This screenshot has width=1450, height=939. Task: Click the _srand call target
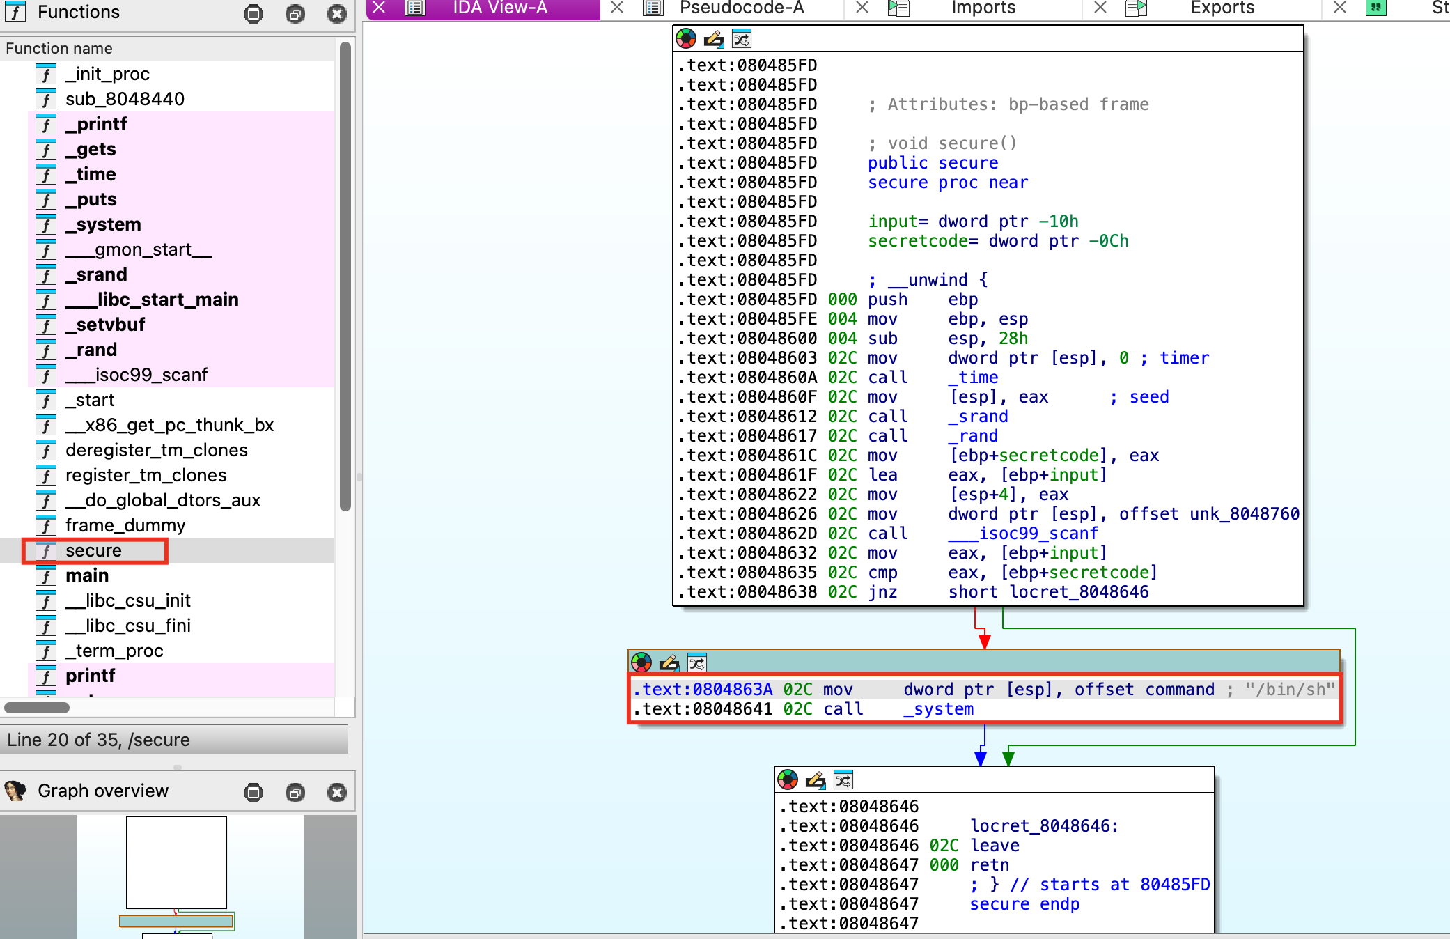point(978,417)
